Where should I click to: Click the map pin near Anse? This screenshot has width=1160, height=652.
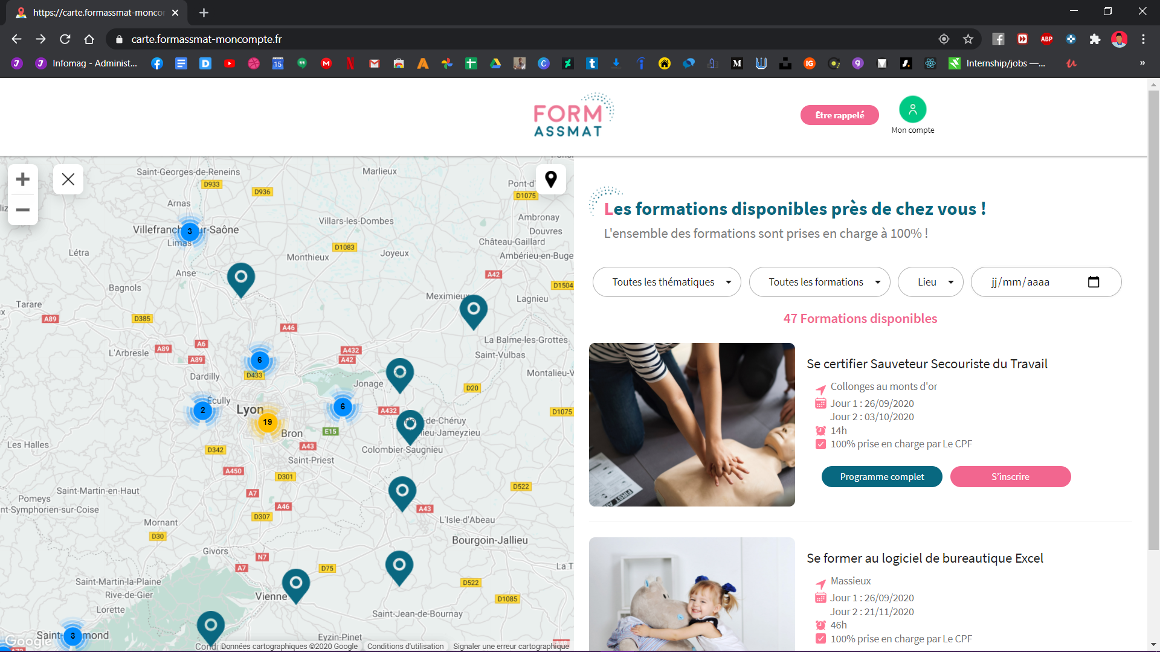click(x=241, y=280)
